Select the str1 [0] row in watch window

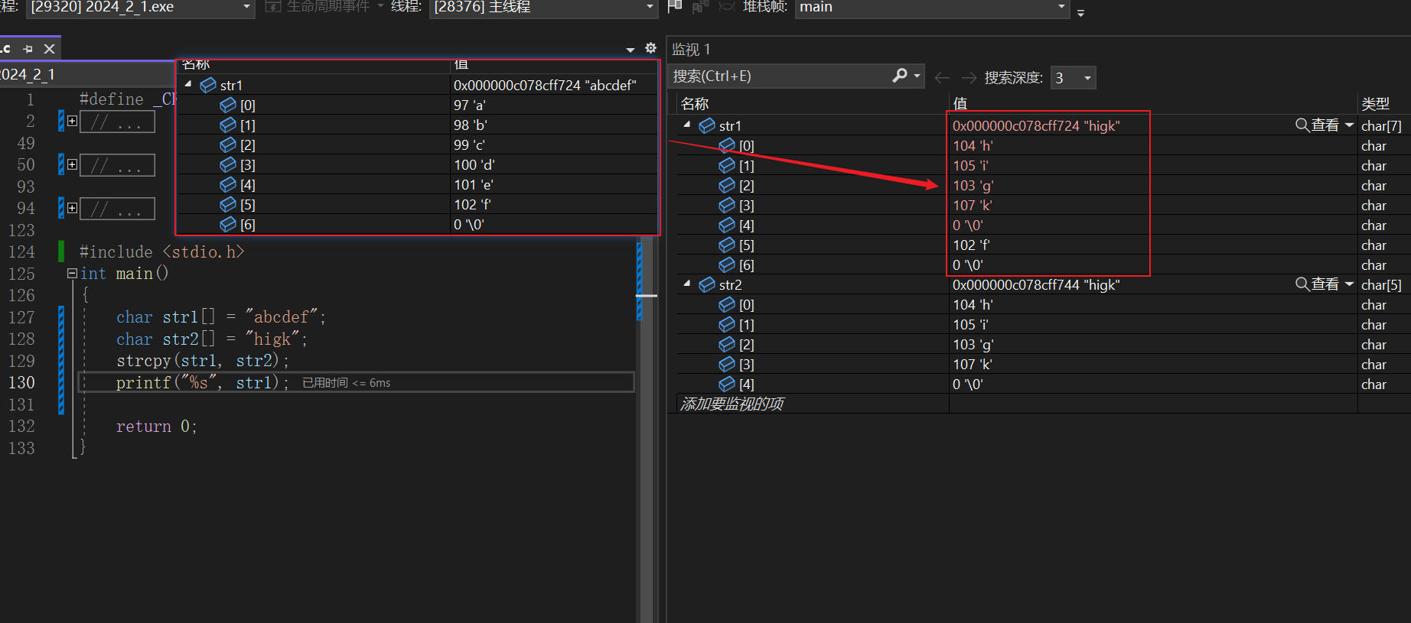[1044, 145]
